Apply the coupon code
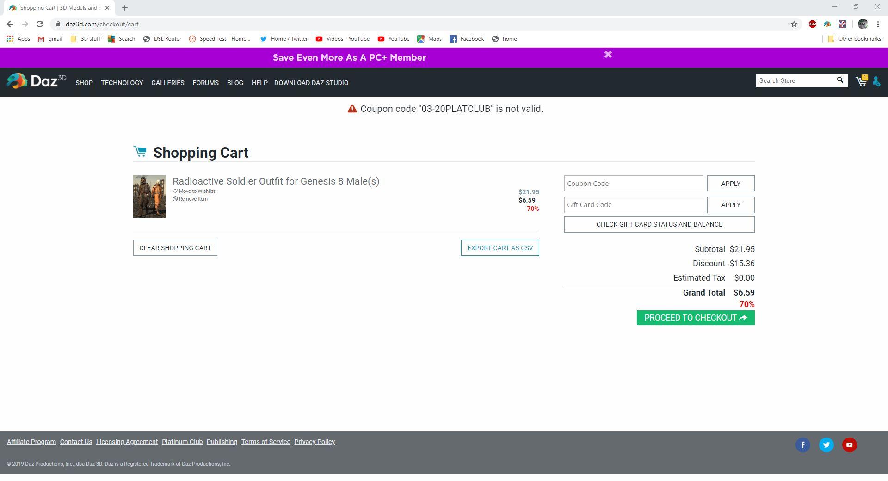This screenshot has width=888, height=481. click(x=731, y=184)
